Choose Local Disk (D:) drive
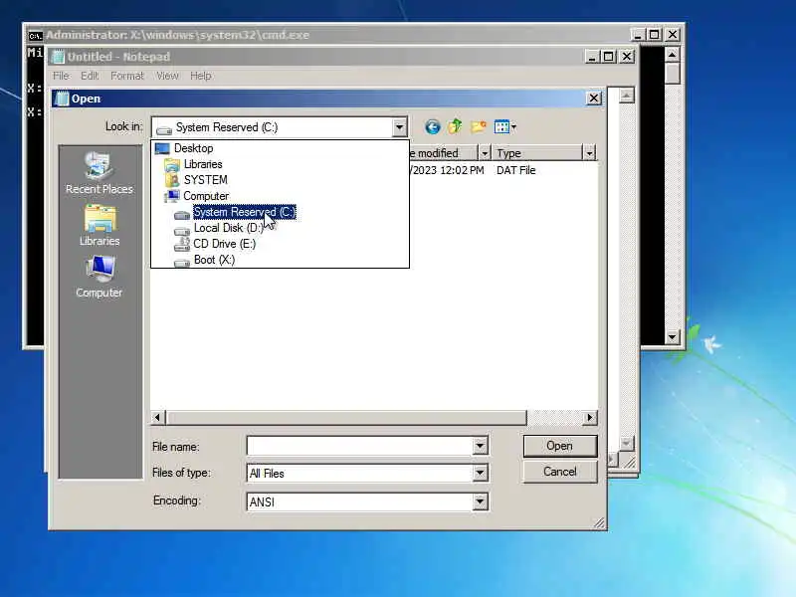The image size is (796, 597). [x=229, y=228]
